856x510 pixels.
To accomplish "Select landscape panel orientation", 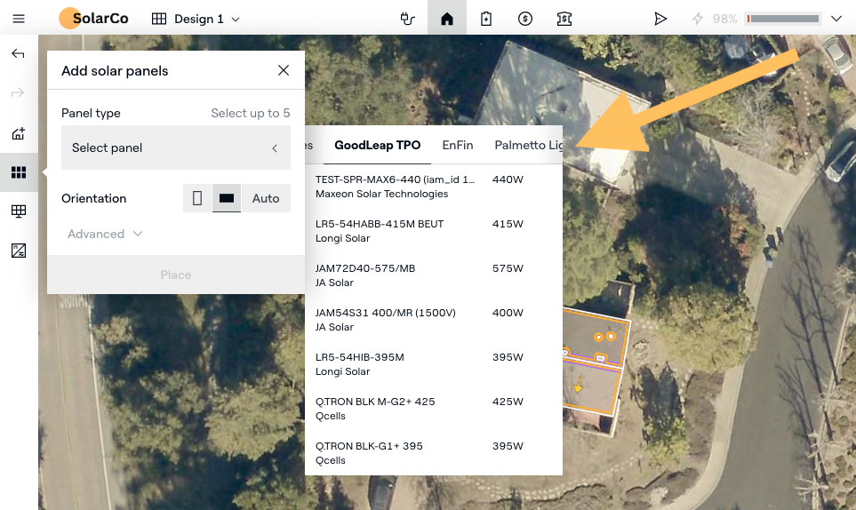I will coord(227,198).
